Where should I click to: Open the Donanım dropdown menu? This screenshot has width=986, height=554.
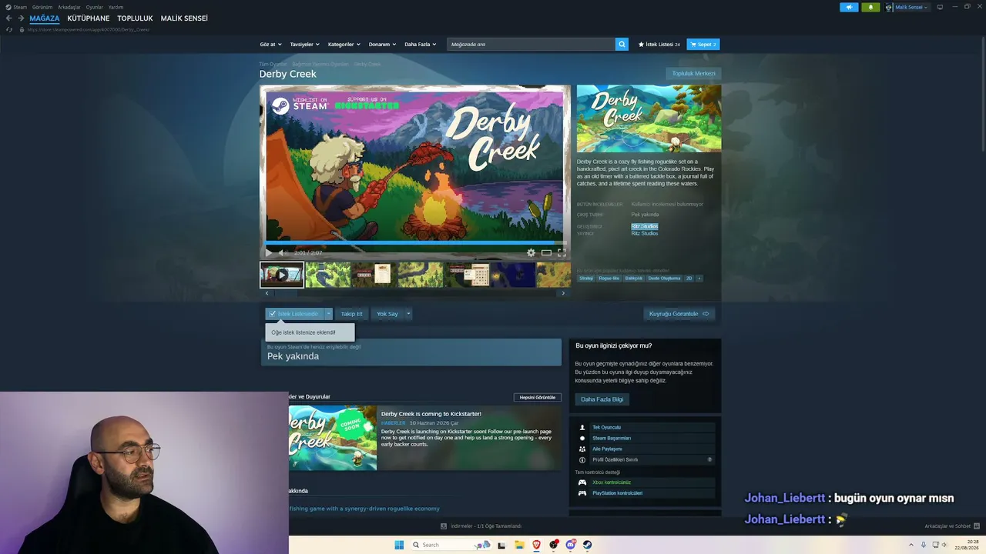382,45
